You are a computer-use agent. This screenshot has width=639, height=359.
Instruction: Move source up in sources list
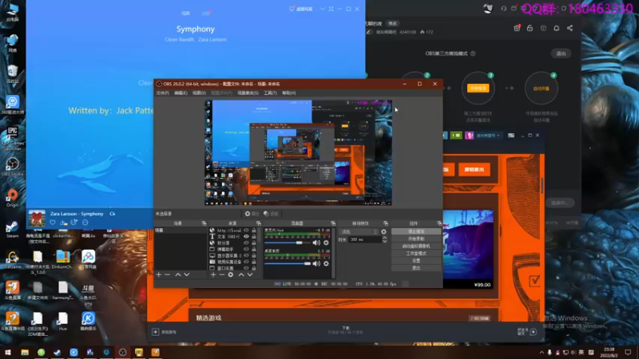(x=241, y=274)
